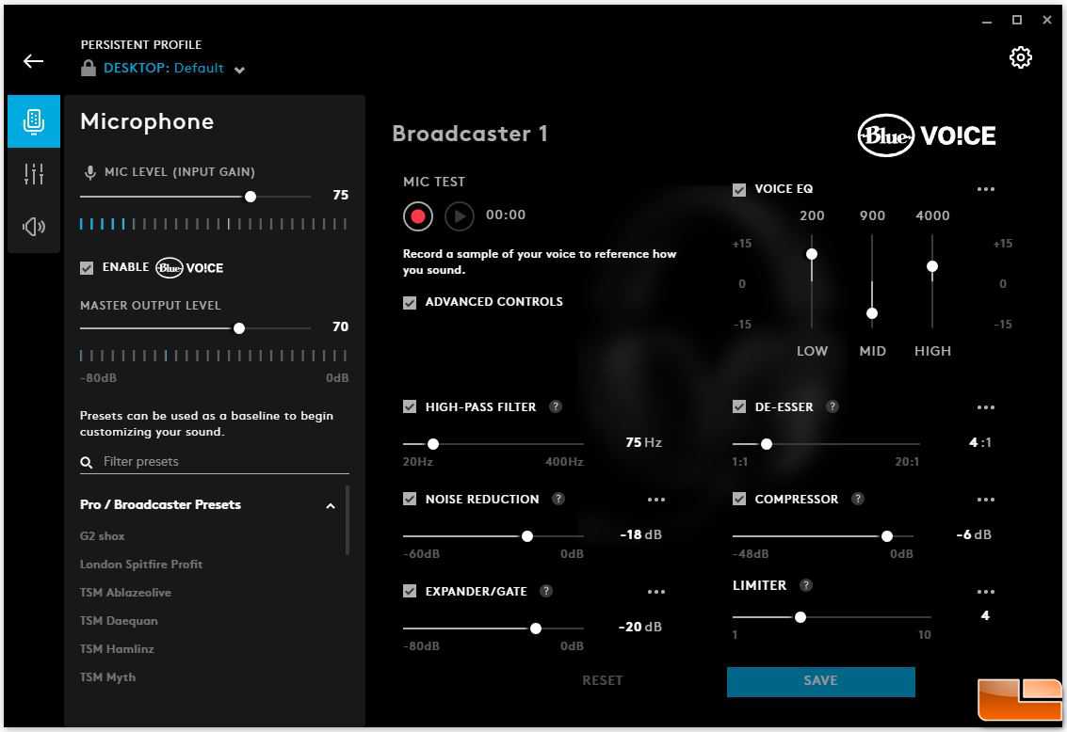Click the 75 Hz high-pass value
This screenshot has width=1067, height=732.
643,442
